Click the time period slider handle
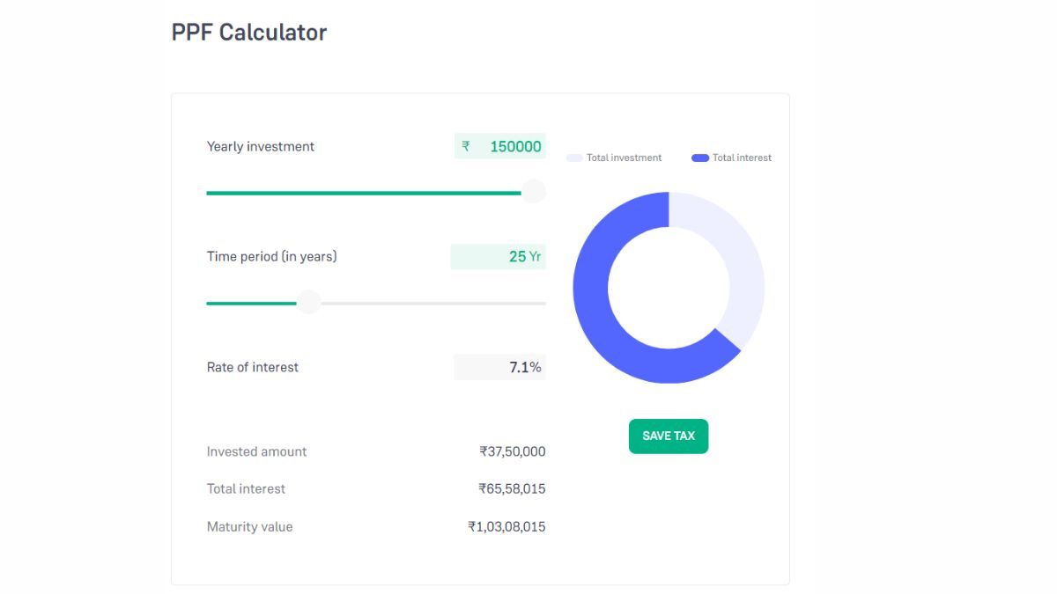This screenshot has width=1057, height=594. click(x=308, y=303)
